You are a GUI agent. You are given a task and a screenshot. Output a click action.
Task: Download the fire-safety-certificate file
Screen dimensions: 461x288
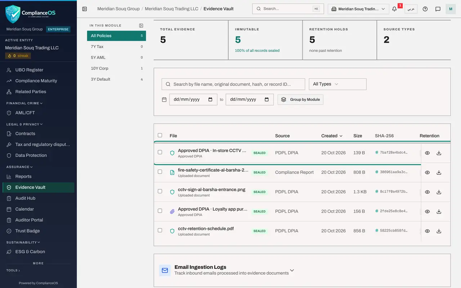click(x=439, y=172)
